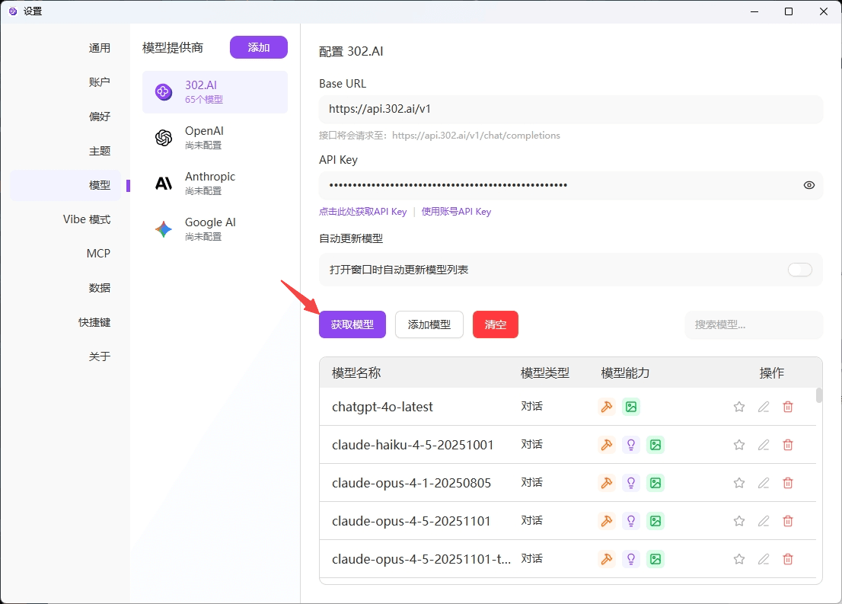Delete the claude-opus-4-5-20251101-t... model

788,559
